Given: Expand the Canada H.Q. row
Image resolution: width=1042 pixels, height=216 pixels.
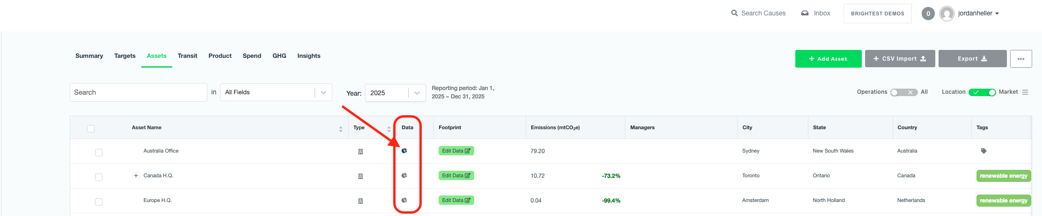Looking at the screenshot, I should click(x=136, y=176).
